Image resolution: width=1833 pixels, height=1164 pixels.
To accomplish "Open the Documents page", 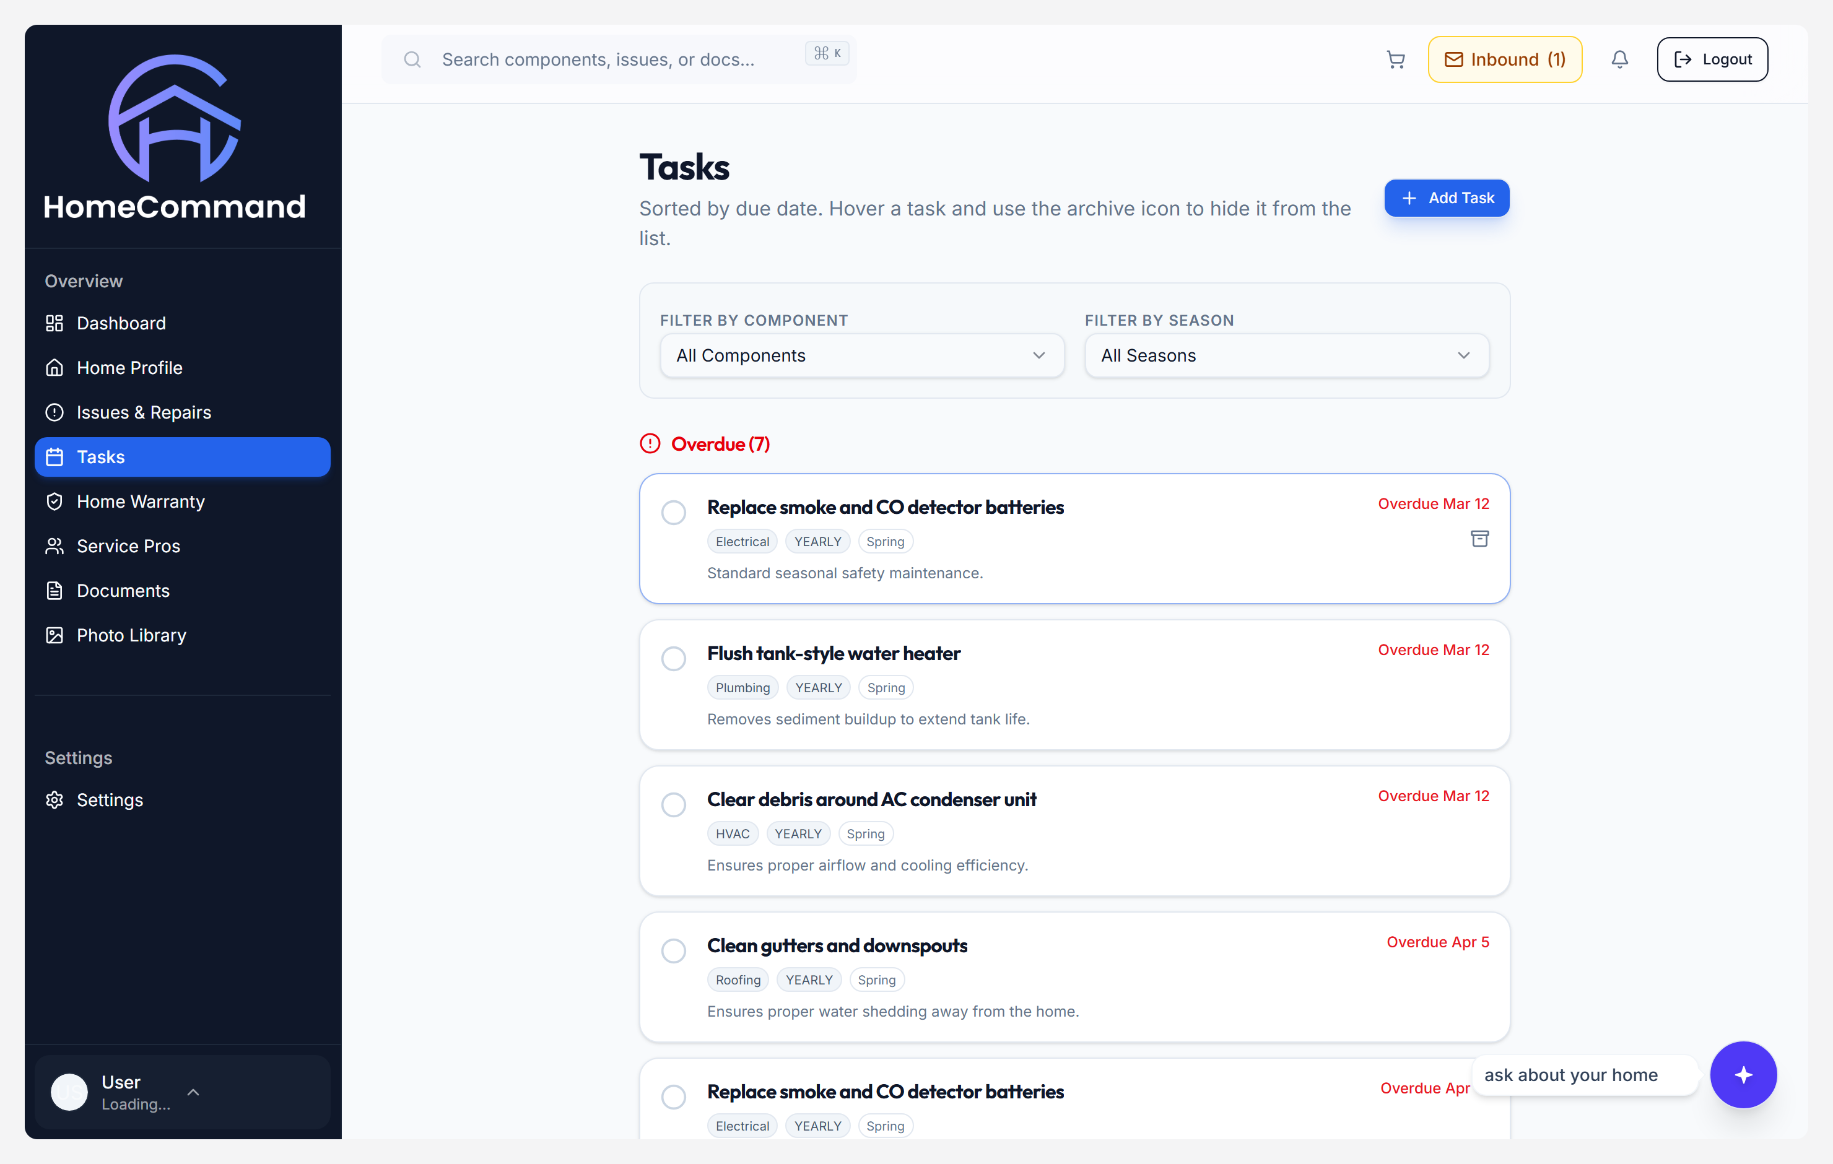I will click(x=183, y=591).
